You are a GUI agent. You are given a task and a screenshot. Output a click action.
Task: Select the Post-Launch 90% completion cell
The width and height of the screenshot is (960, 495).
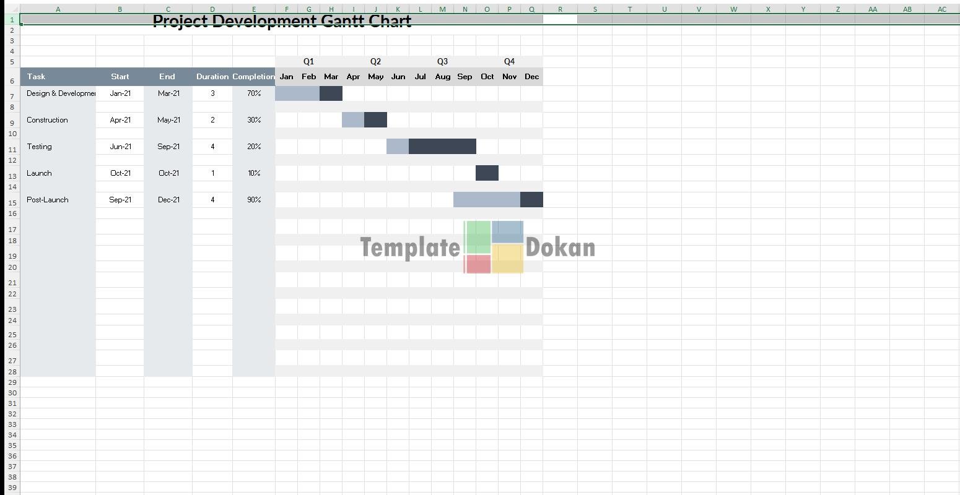253,200
